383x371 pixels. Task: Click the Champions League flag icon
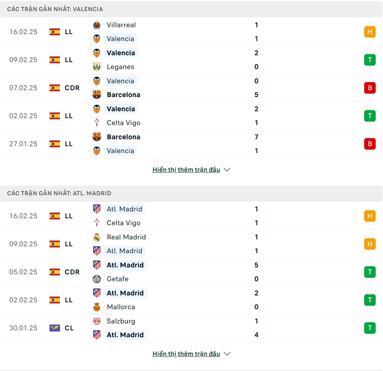click(x=55, y=328)
